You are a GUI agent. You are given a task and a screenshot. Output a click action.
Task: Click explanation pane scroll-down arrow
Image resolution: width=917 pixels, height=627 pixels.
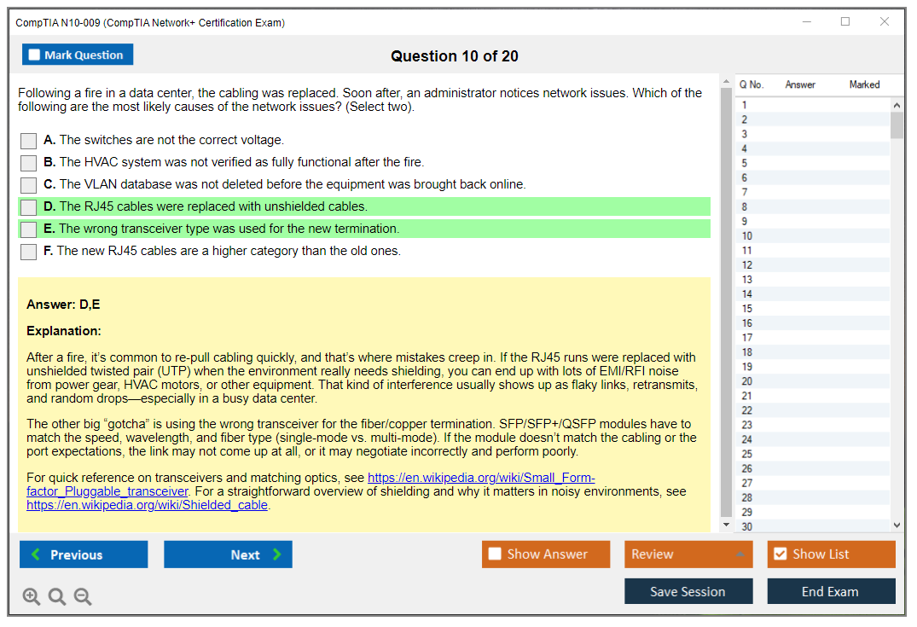(x=727, y=525)
